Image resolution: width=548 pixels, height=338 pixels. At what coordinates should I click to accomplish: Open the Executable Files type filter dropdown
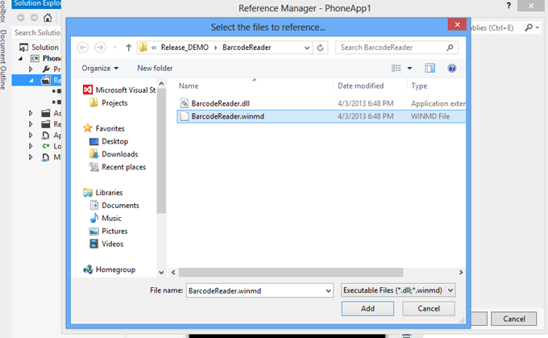point(398,290)
